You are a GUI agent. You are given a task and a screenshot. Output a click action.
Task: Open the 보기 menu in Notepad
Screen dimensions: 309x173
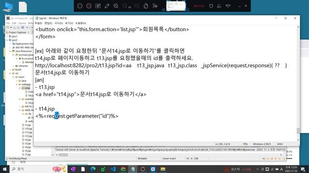69,23
